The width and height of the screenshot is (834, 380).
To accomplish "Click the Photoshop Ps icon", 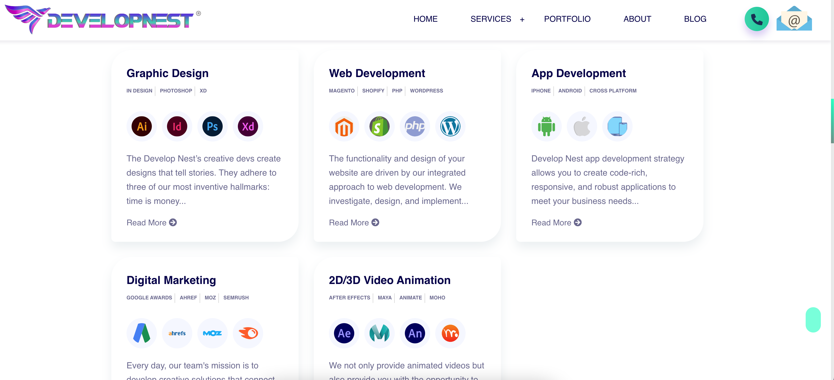I will pyautogui.click(x=212, y=126).
